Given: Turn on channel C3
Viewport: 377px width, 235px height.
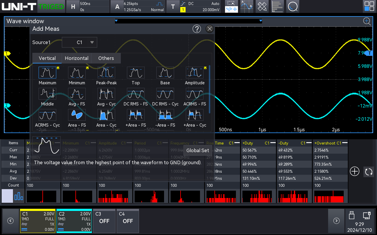Looking at the screenshot, I should point(104,221).
